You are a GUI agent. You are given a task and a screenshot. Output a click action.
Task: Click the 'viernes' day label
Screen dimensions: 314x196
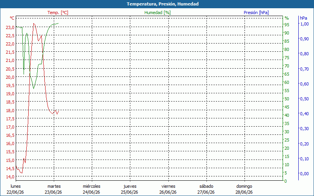point(168,186)
